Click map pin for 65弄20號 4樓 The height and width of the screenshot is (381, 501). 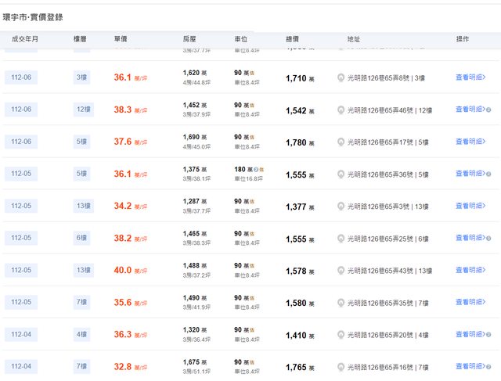tap(341, 335)
